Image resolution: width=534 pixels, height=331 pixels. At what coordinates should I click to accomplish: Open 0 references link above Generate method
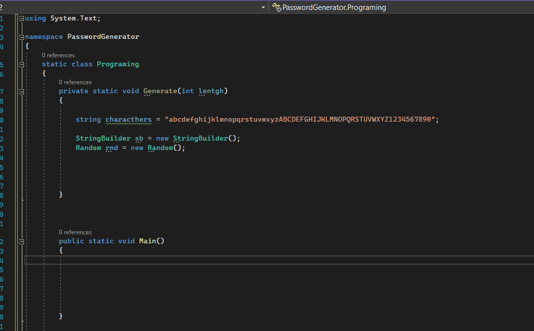[x=75, y=82]
